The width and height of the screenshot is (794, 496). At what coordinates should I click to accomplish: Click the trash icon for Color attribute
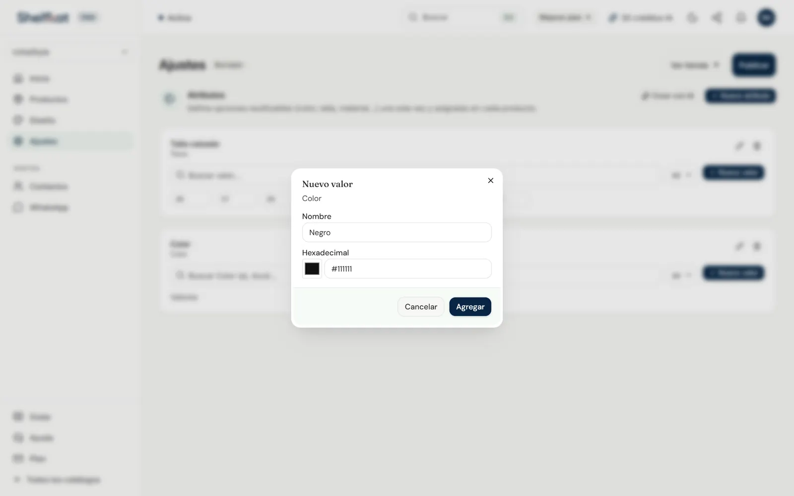point(757,246)
